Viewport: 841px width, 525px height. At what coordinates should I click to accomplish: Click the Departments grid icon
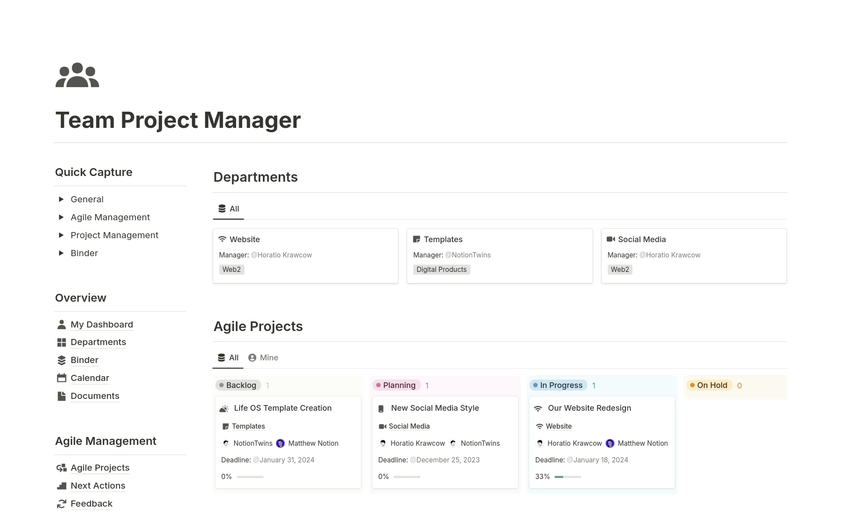62,342
